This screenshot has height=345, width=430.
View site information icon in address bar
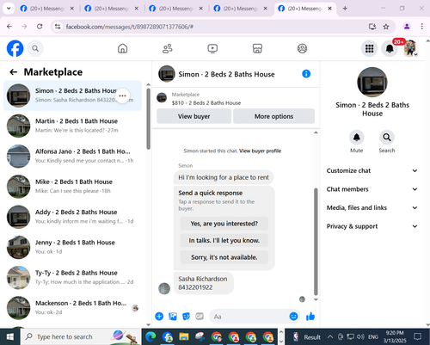pyautogui.click(x=58, y=27)
